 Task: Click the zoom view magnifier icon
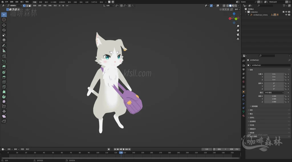point(238,26)
